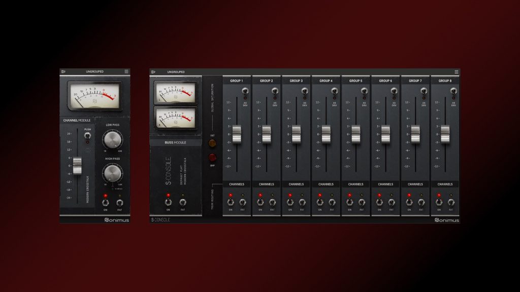Open the hamburger menu of Channel Module plugin
This screenshot has height=292, width=520.
[126, 71]
